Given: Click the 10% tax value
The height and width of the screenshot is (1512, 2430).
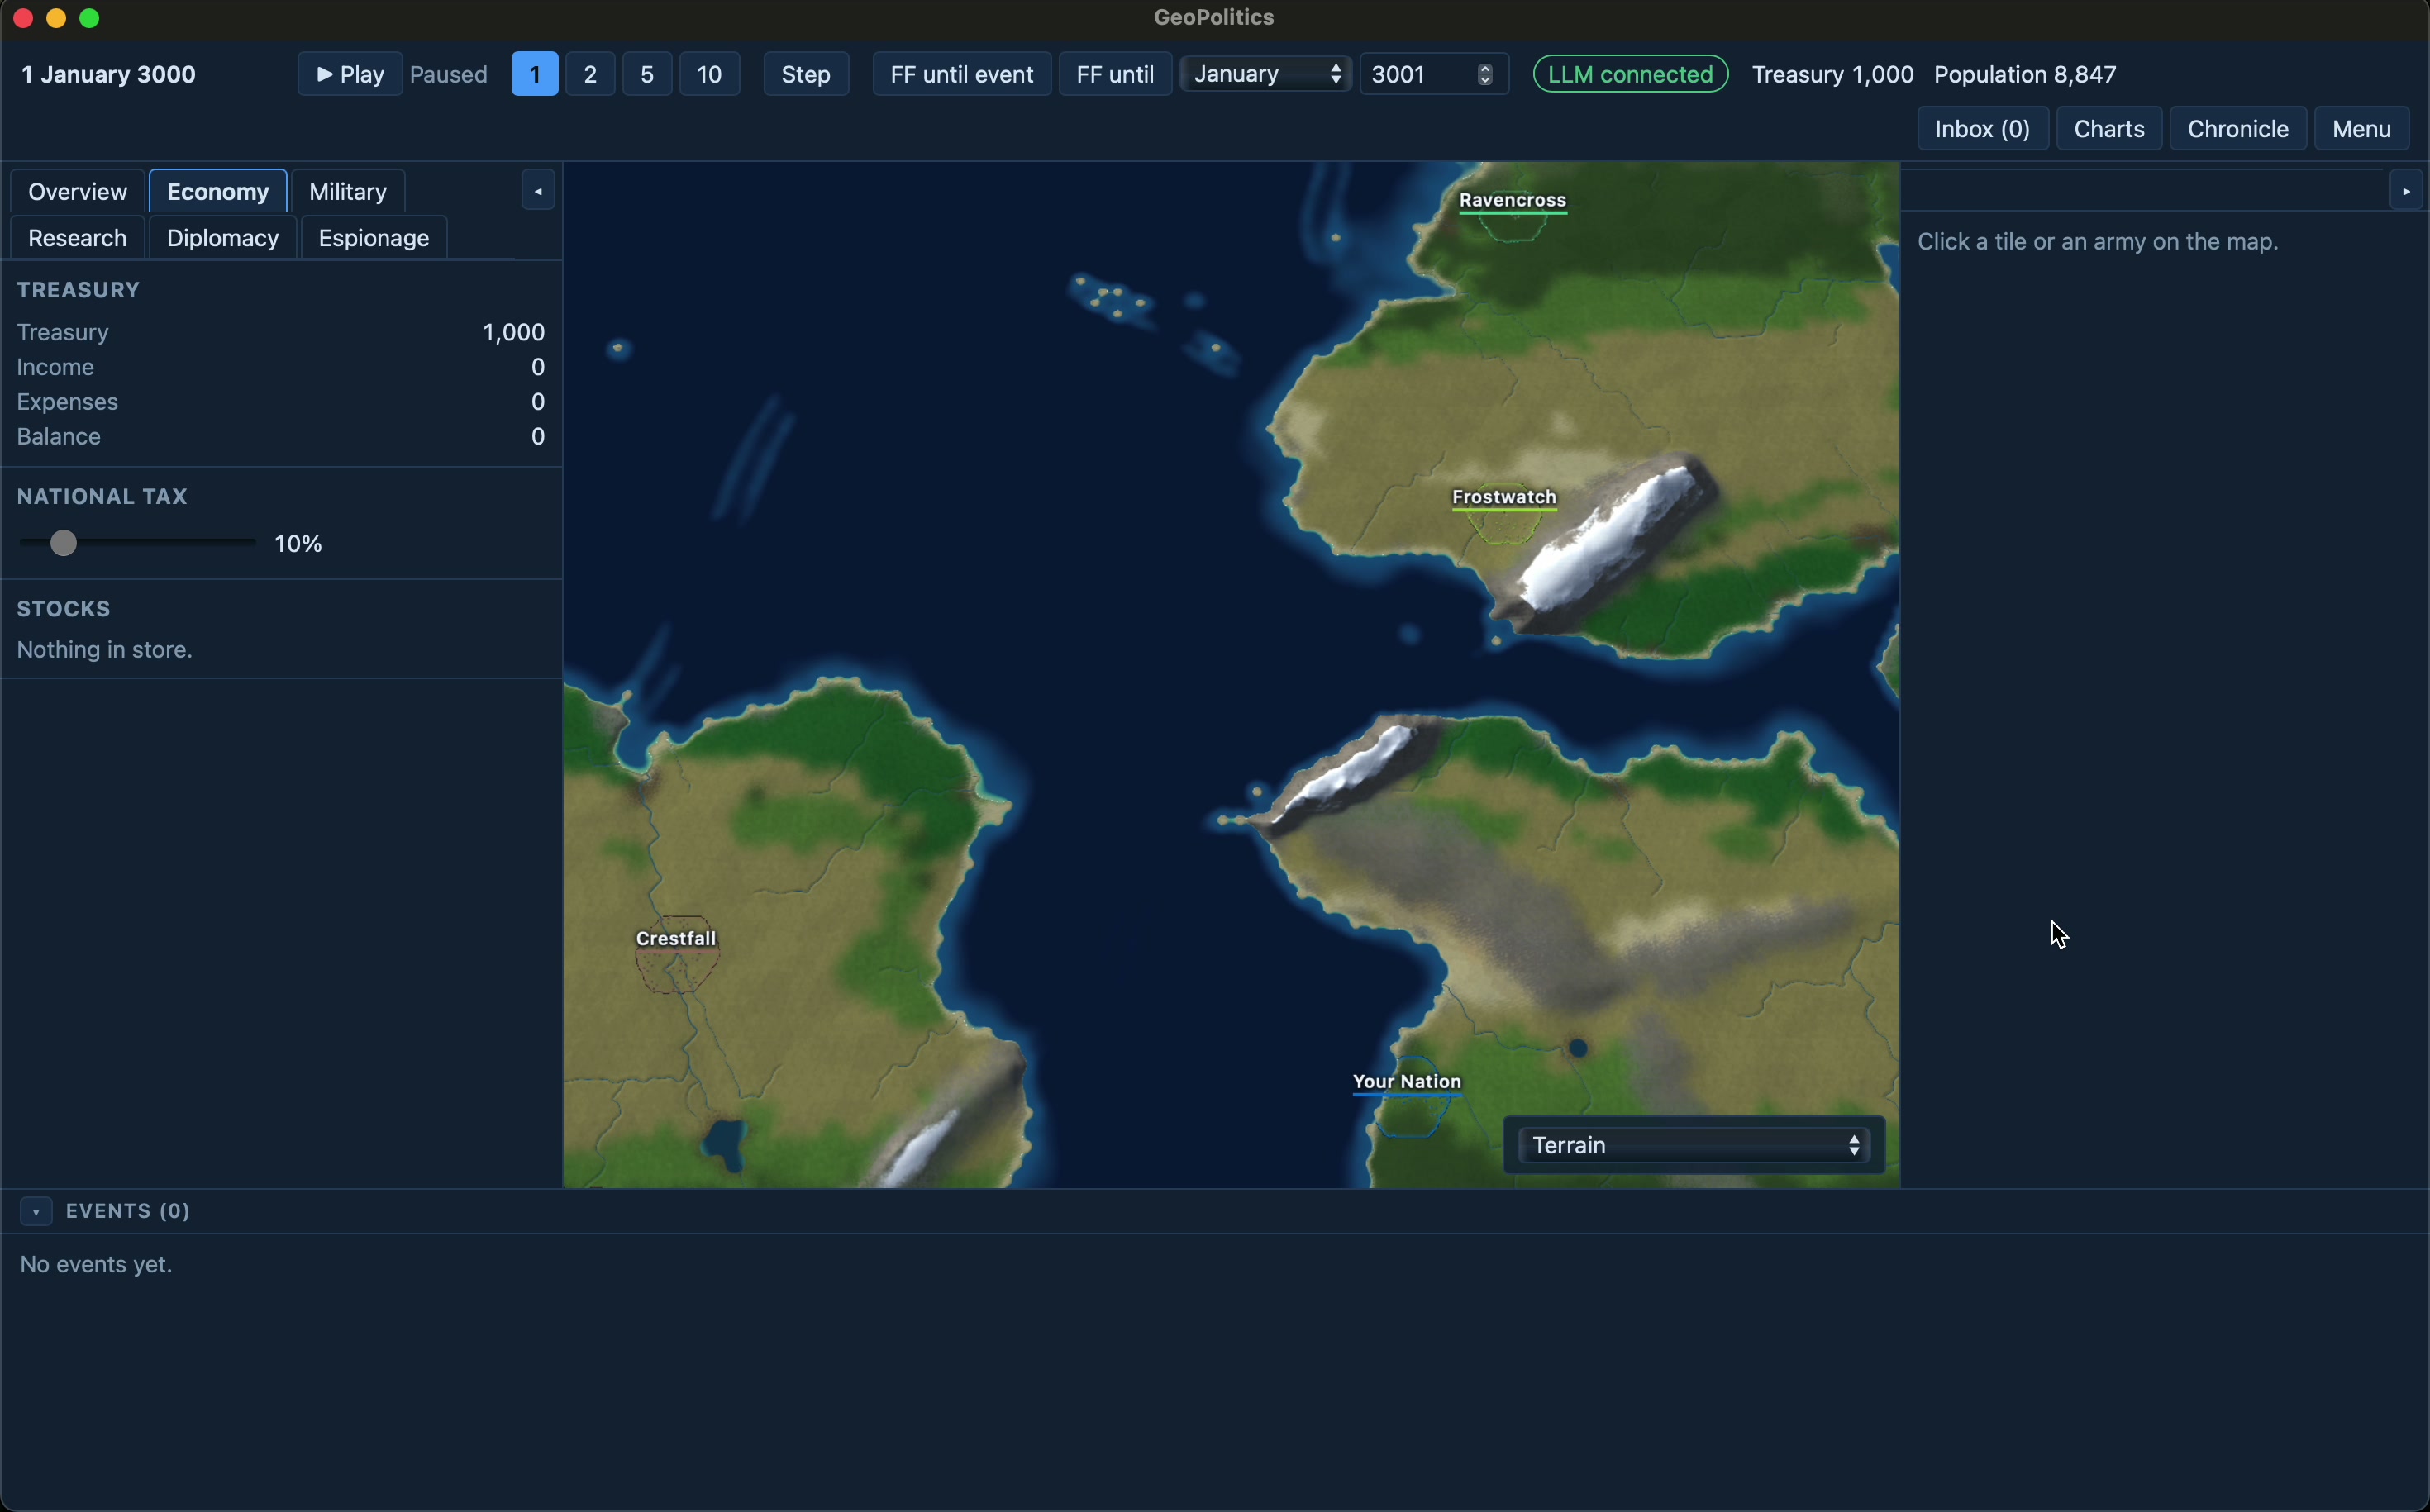Looking at the screenshot, I should click(x=298, y=544).
